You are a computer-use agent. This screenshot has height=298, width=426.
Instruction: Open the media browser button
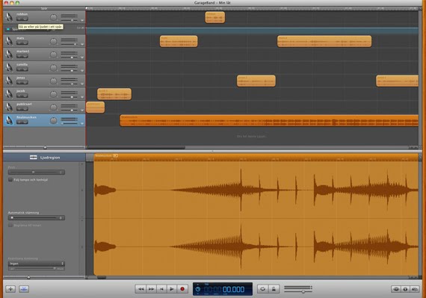pos(415,289)
